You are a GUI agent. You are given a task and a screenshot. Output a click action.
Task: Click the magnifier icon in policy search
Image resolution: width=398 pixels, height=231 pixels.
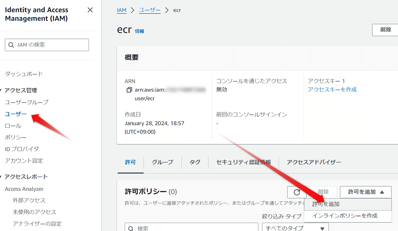click(131, 228)
